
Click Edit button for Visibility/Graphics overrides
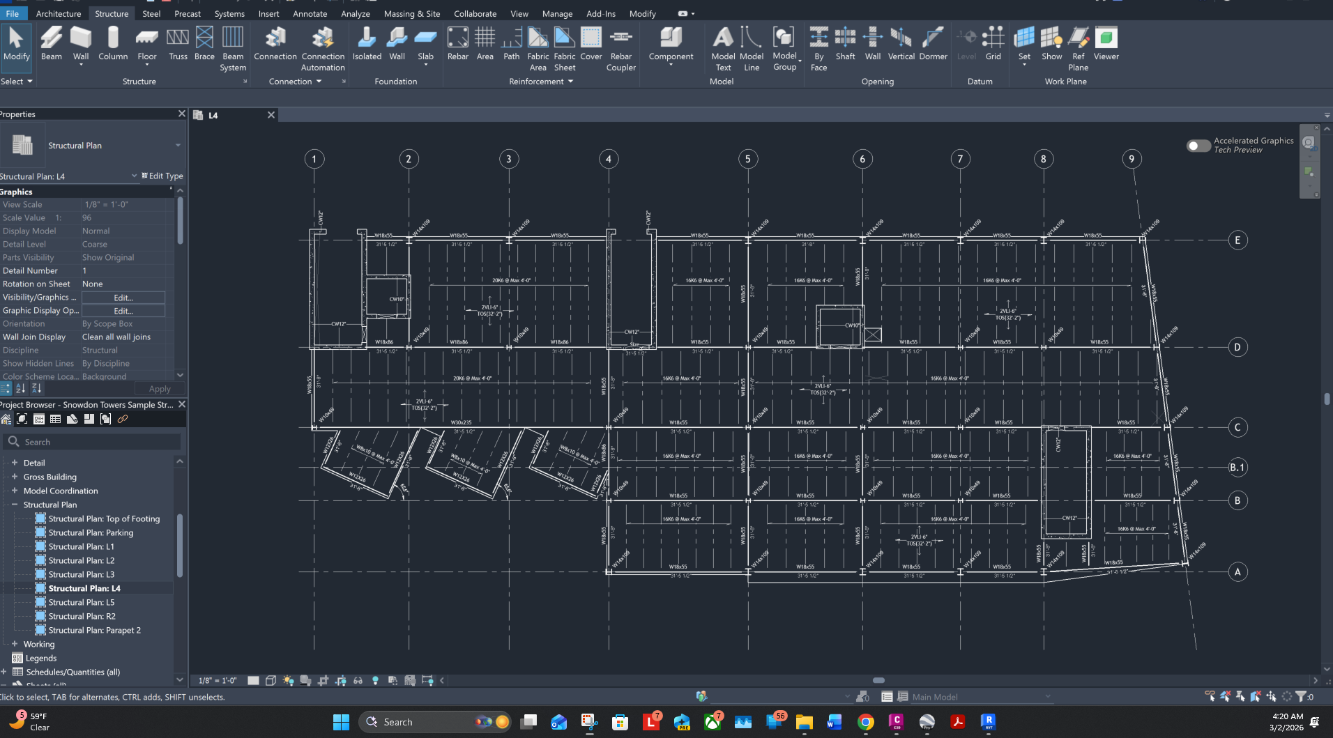[x=123, y=298]
